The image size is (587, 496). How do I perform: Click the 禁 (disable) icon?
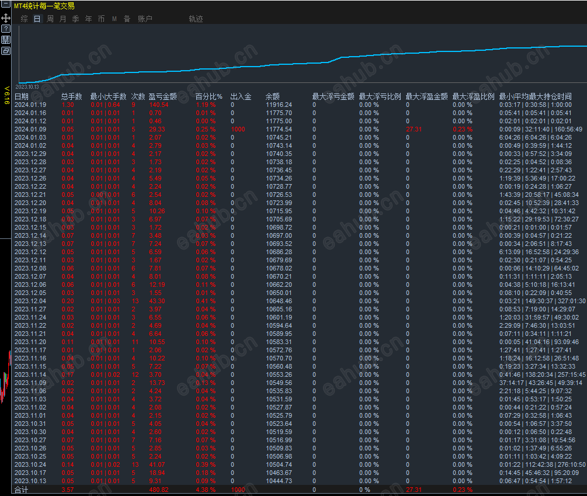pos(6,40)
